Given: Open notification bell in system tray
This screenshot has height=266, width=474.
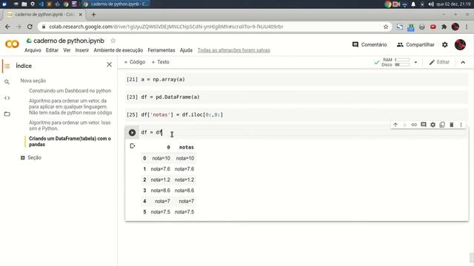Looking at the screenshot, I should (413, 4).
